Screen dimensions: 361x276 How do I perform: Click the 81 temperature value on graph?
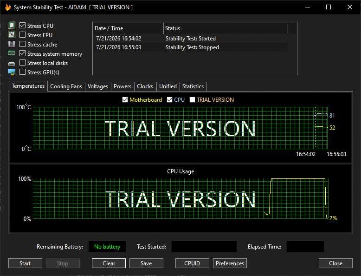click(x=332, y=116)
